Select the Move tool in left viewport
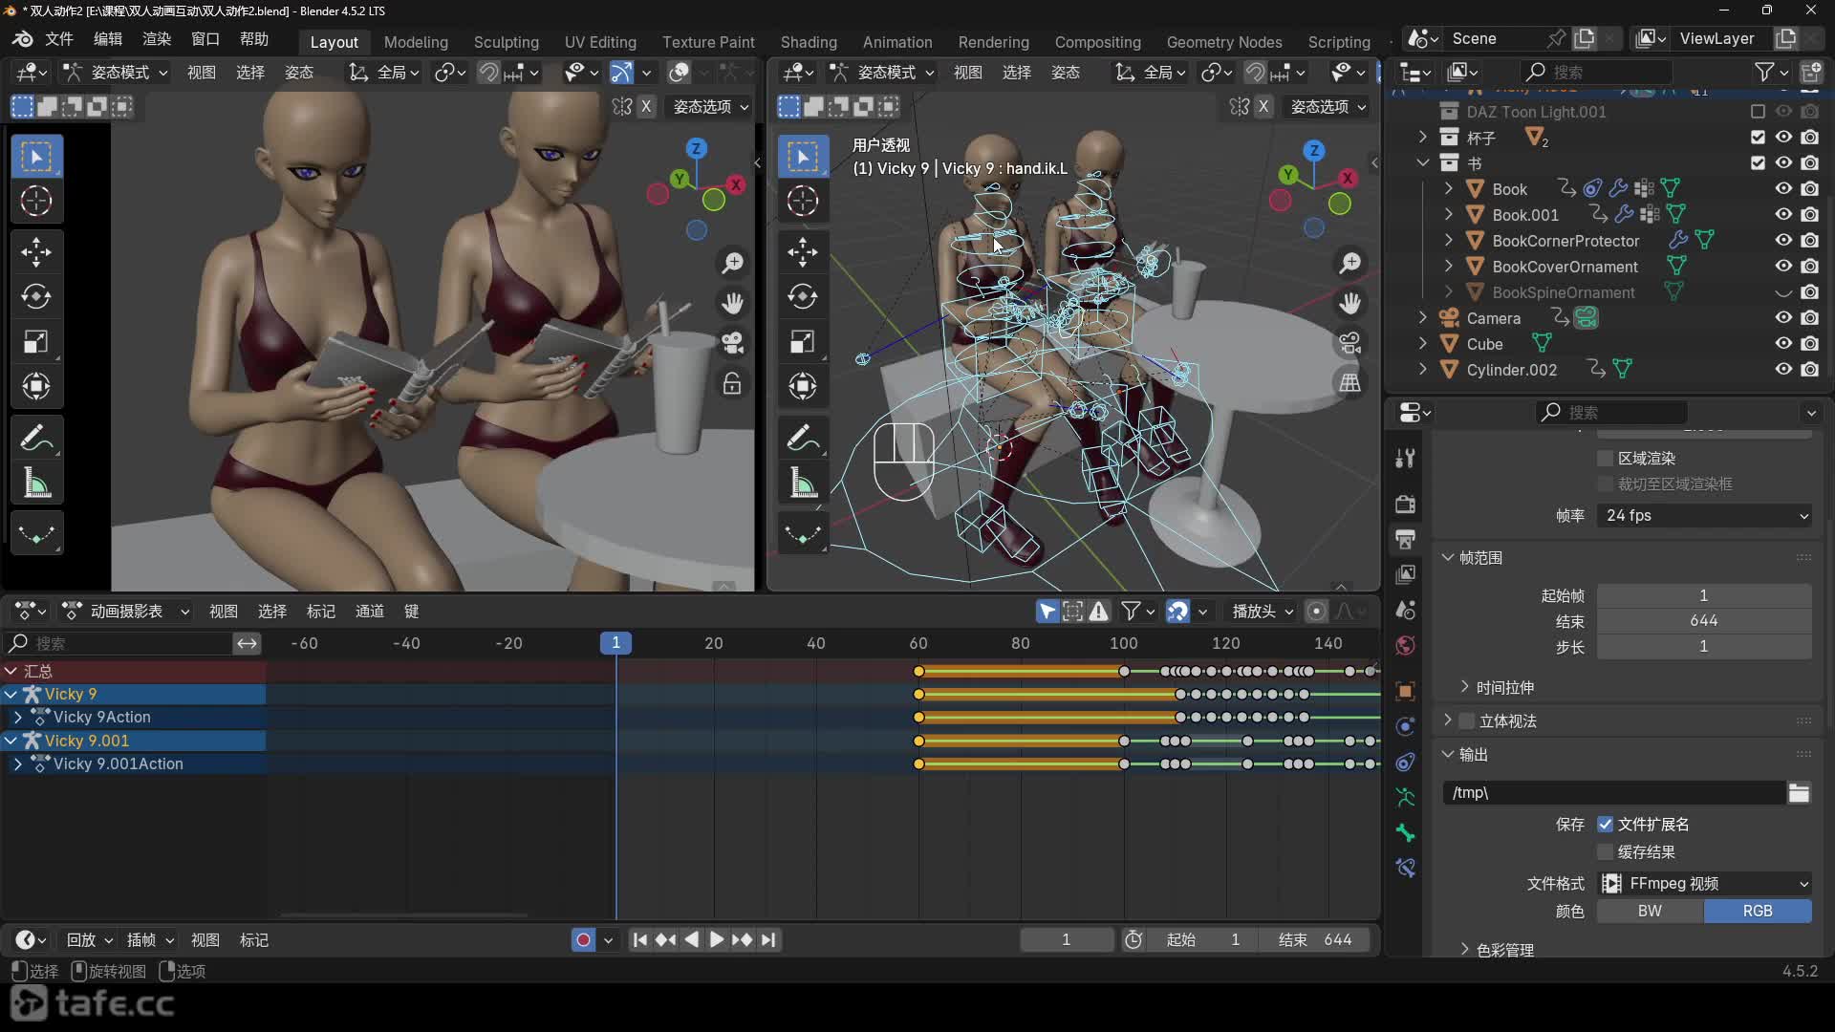Viewport: 1835px width, 1032px height. pyautogui.click(x=36, y=252)
